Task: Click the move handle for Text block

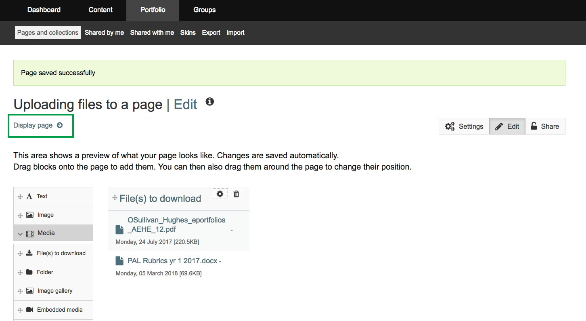Action: (20, 197)
